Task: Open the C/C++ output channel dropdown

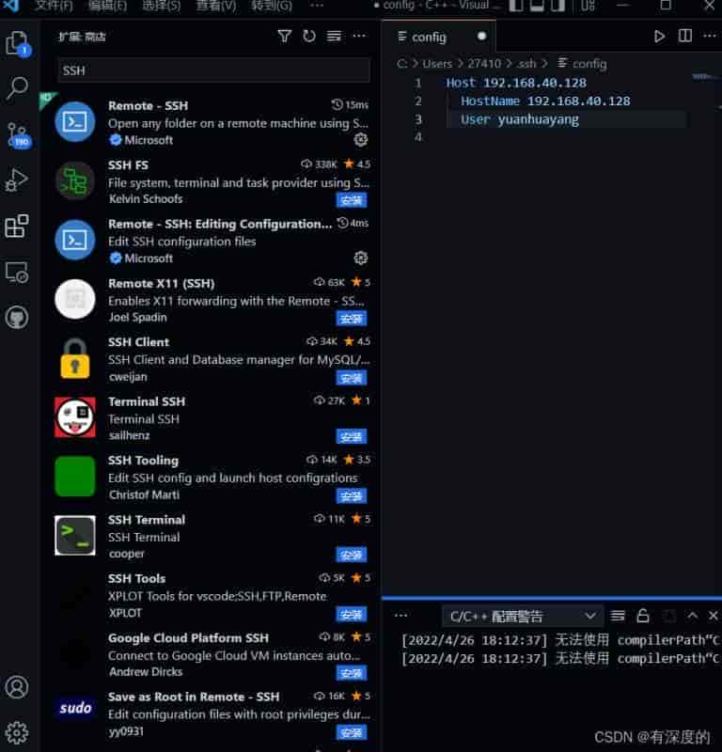Action: click(x=521, y=616)
